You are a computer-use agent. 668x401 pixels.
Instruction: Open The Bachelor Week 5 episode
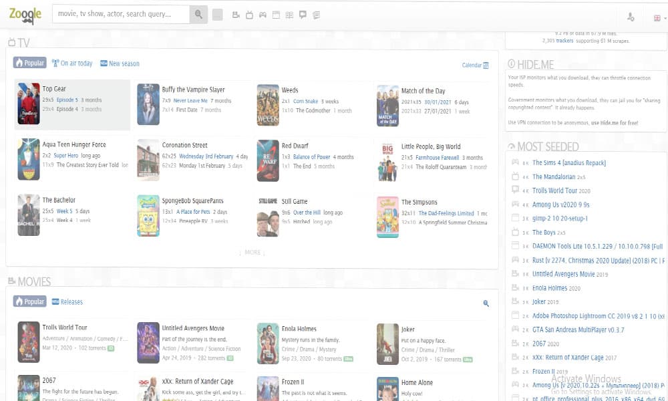(65, 211)
